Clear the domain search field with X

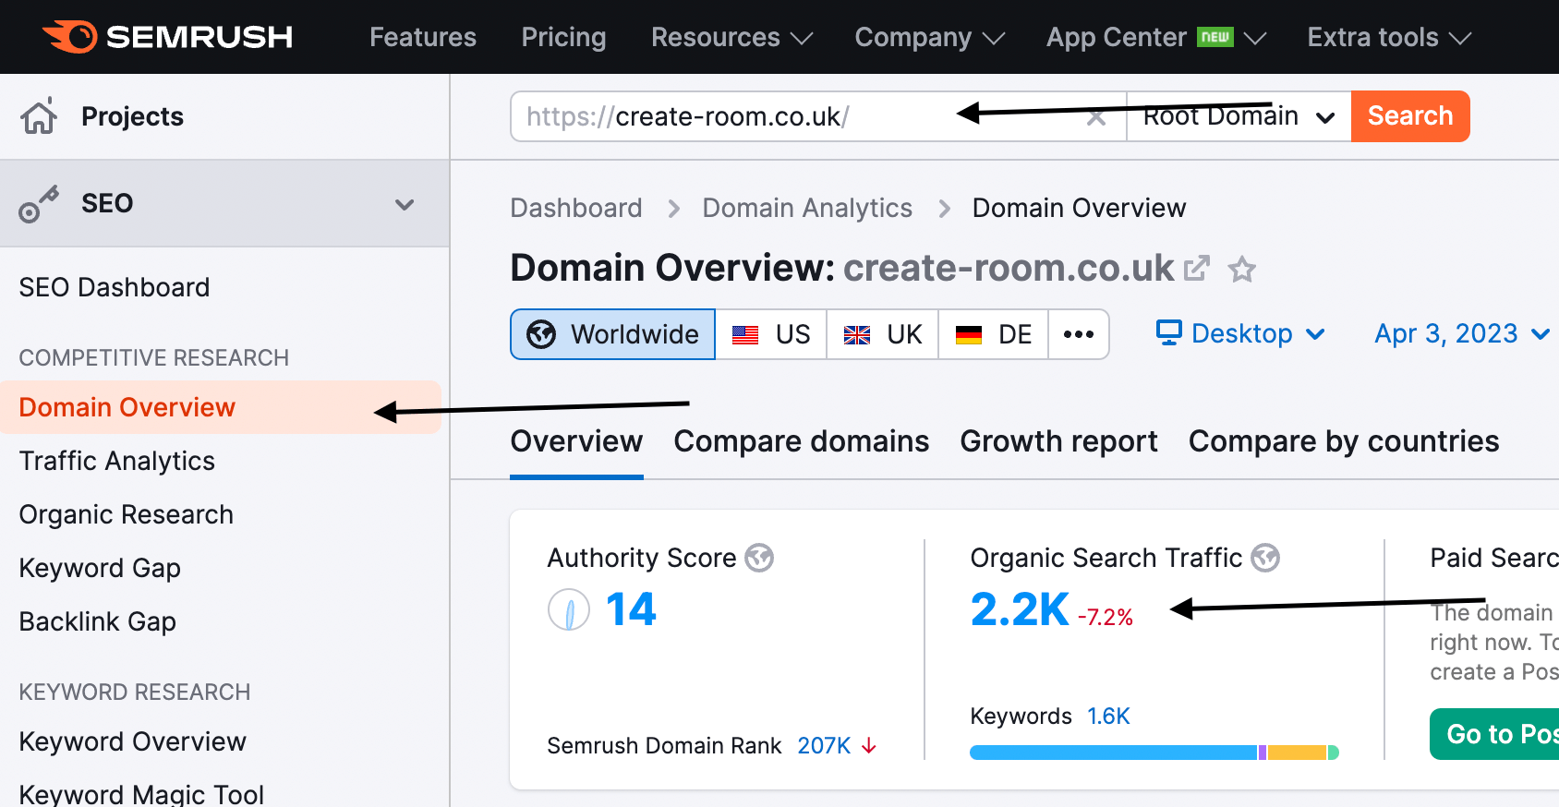pyautogui.click(x=1096, y=117)
